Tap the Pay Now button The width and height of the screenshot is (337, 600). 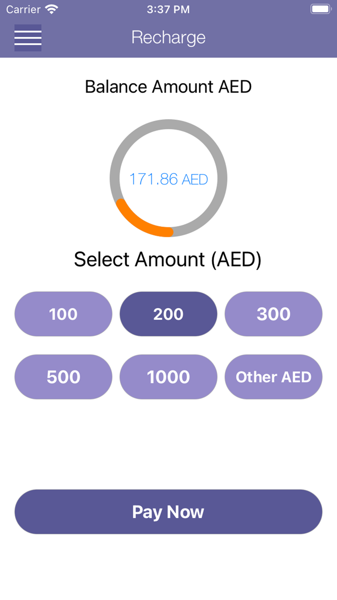coord(168,512)
